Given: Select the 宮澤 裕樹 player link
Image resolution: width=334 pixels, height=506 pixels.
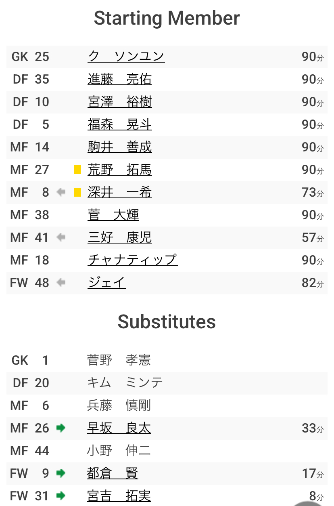Looking at the screenshot, I should click(119, 102).
